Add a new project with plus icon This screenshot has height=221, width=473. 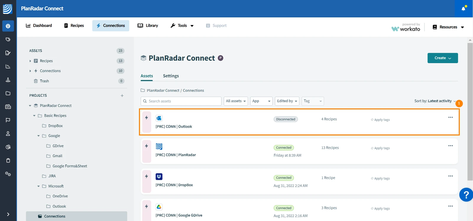[x=122, y=95]
